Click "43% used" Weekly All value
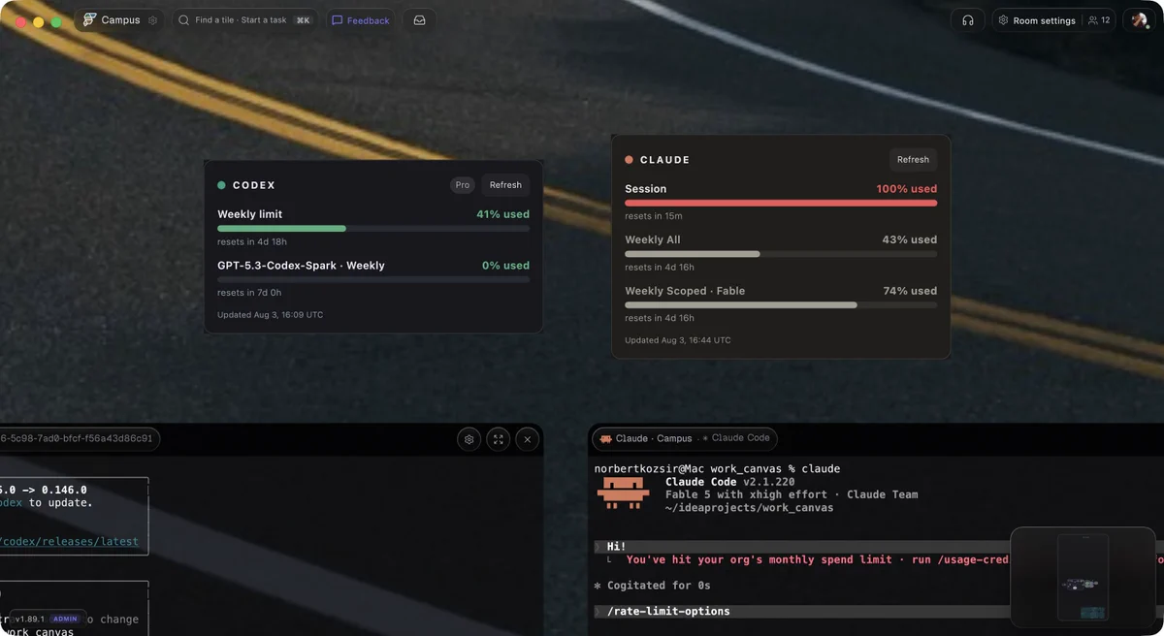The image size is (1164, 636). 910,239
